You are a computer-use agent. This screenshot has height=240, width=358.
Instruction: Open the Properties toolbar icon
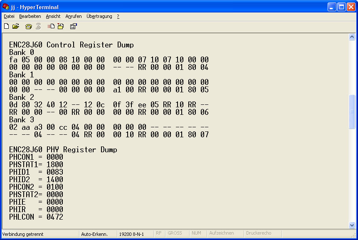(x=73, y=26)
